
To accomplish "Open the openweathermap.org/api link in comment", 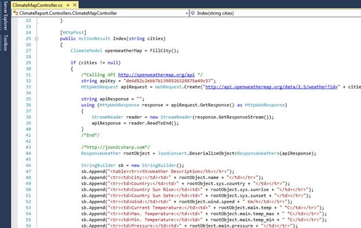I will click(x=156, y=75).
